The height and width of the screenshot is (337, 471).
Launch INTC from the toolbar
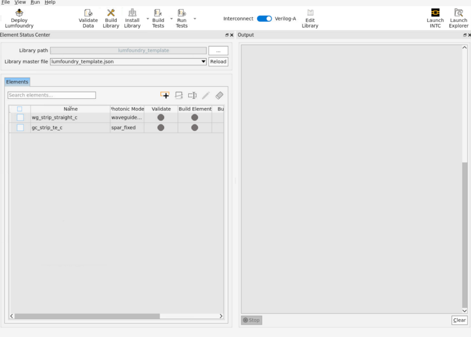point(435,18)
